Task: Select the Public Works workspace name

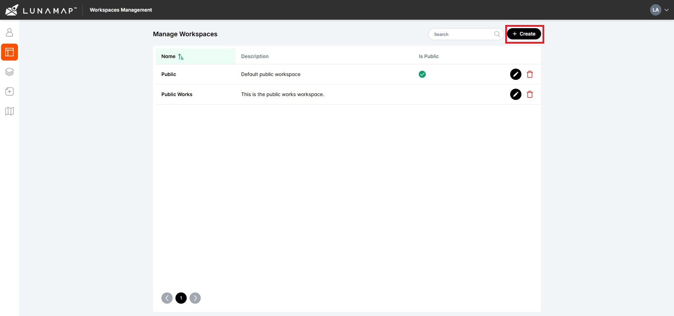Action: [x=177, y=94]
